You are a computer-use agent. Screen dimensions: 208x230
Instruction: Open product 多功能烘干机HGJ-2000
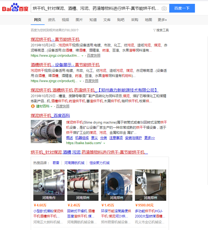(x=150, y=214)
